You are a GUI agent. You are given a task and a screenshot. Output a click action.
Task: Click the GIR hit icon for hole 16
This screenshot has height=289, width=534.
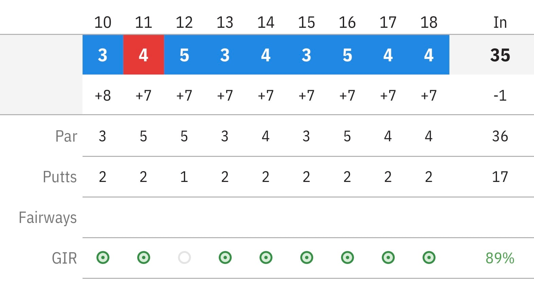pos(348,257)
